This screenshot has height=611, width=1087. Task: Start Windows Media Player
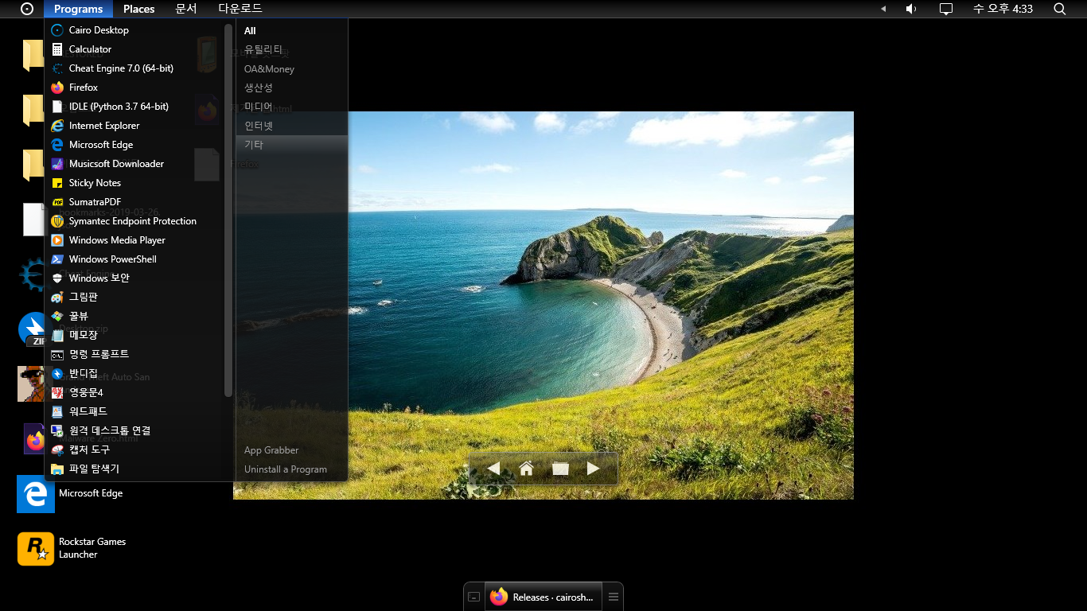pyautogui.click(x=135, y=240)
